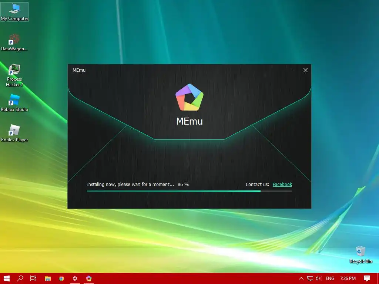This screenshot has height=284, width=379.
Task: Select the DataWagon desktop shortcut
Action: point(14,43)
